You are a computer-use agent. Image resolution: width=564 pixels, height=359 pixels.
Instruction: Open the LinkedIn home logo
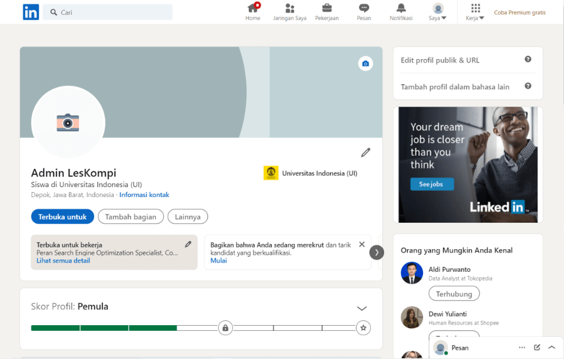(x=31, y=13)
